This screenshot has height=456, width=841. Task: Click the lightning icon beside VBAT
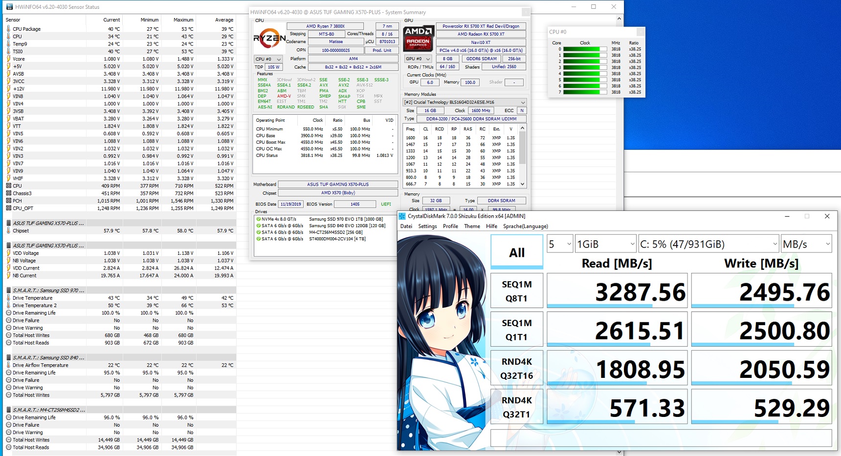pos(8,119)
